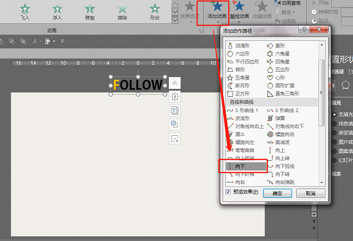Apply the 擦除 (Wipe) animation
The height and width of the screenshot is (241, 353).
[x=122, y=12]
